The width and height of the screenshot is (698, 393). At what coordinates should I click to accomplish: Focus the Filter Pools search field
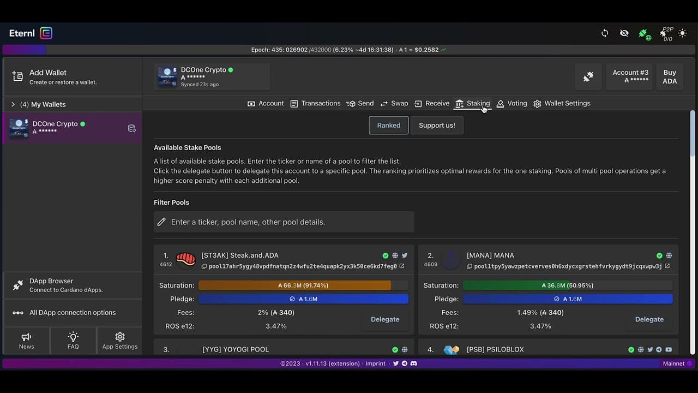pyautogui.click(x=284, y=222)
